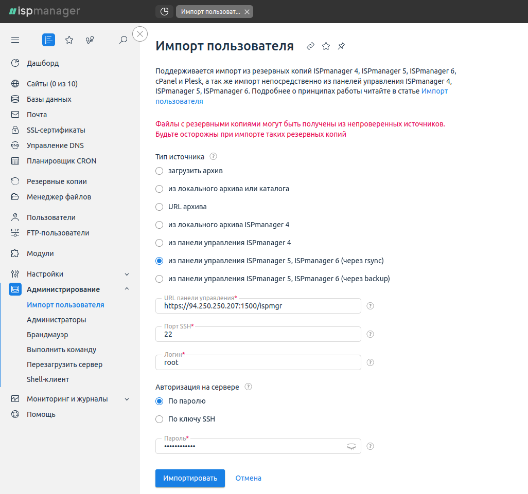
Task: Pin the Импорт пользователя page
Action: (x=341, y=46)
